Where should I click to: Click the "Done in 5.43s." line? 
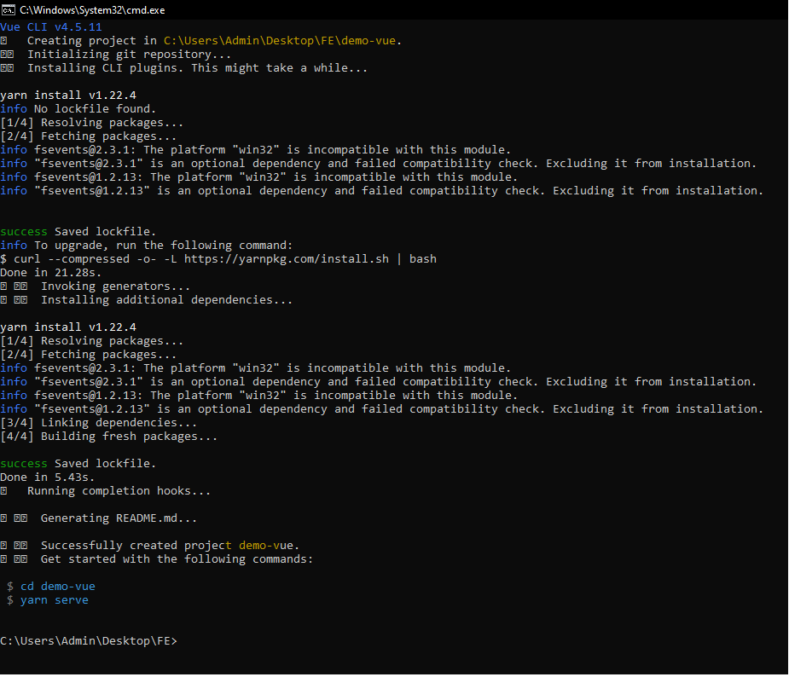48,477
